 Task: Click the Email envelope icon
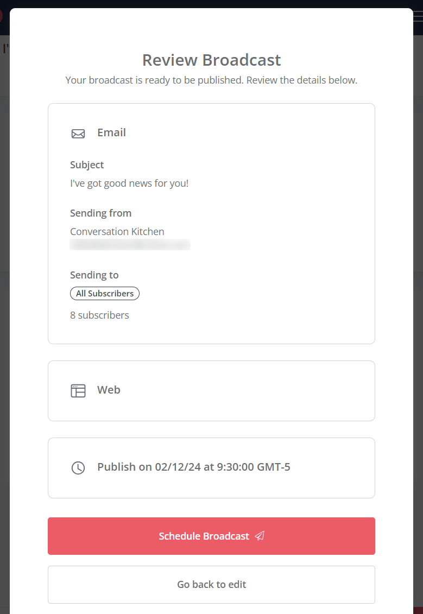click(x=78, y=133)
